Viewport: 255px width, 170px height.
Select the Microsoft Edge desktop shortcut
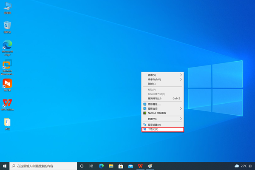pyautogui.click(x=8, y=48)
